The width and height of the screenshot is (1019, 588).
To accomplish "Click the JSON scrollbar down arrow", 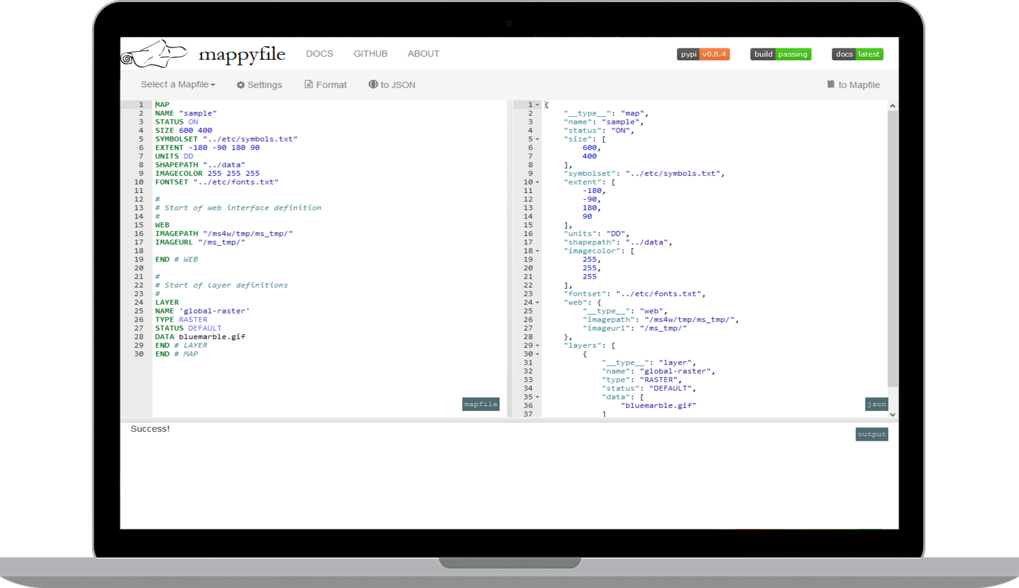I will 892,414.
